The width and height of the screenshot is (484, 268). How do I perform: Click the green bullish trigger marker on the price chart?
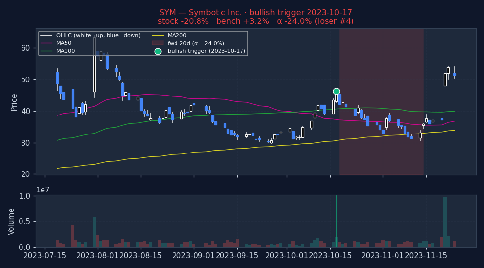[x=336, y=91]
